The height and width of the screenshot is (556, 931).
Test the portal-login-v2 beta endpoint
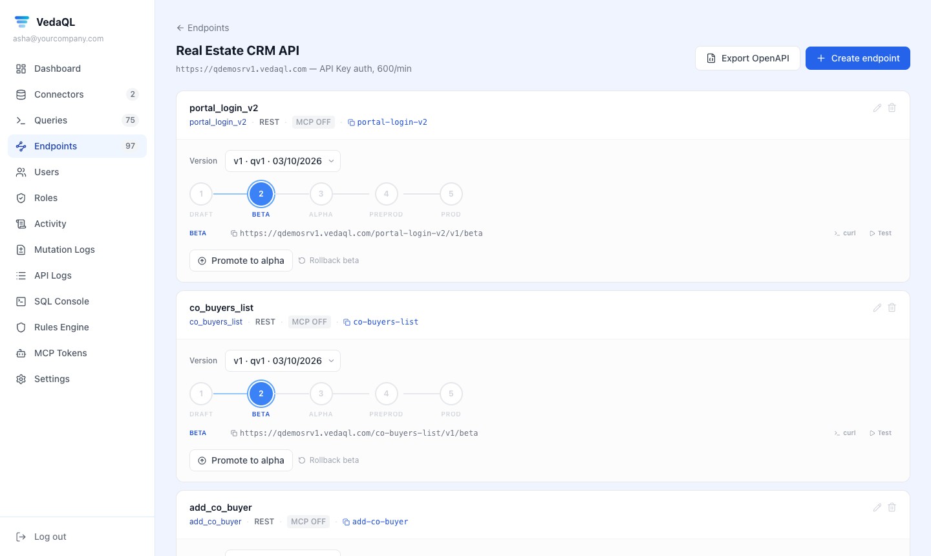(x=881, y=233)
